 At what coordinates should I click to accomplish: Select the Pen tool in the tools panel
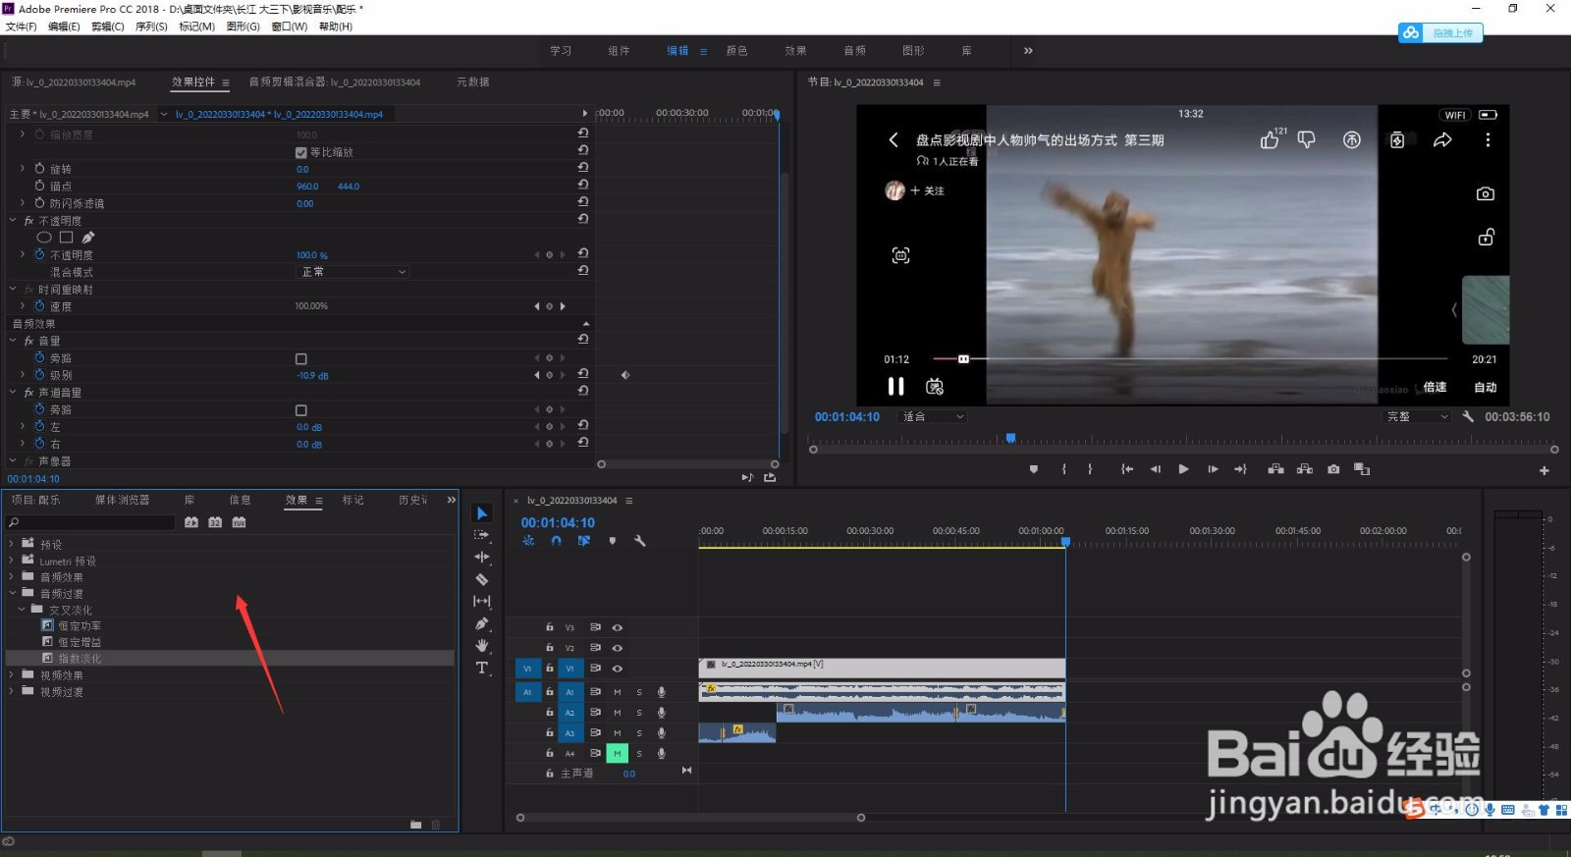tap(482, 623)
